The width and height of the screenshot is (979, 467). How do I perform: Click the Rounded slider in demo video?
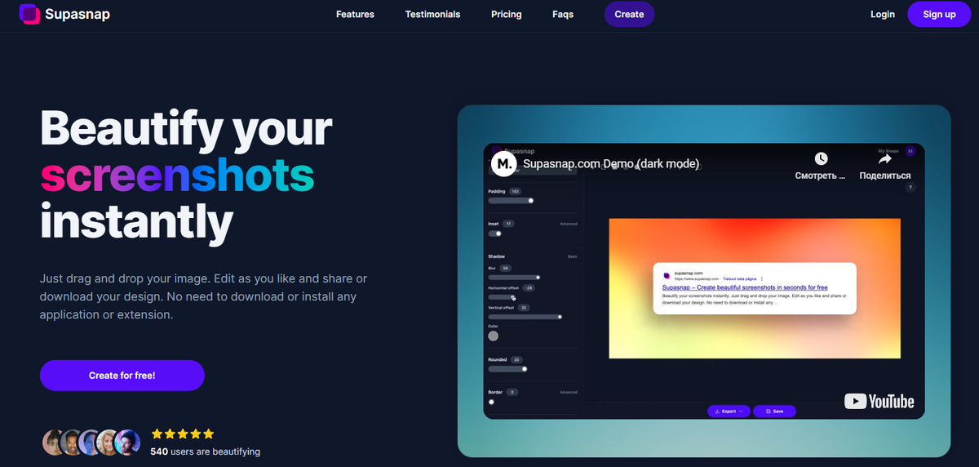[x=507, y=369]
